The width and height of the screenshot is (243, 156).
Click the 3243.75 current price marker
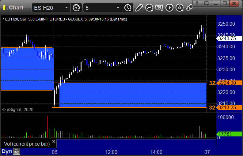(x=229, y=38)
